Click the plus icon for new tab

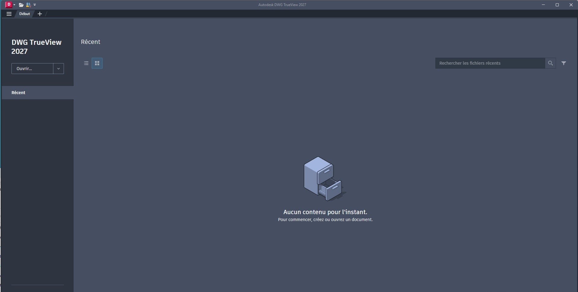click(39, 14)
